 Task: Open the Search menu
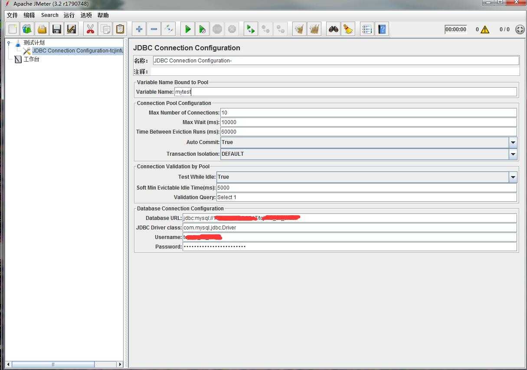click(49, 15)
